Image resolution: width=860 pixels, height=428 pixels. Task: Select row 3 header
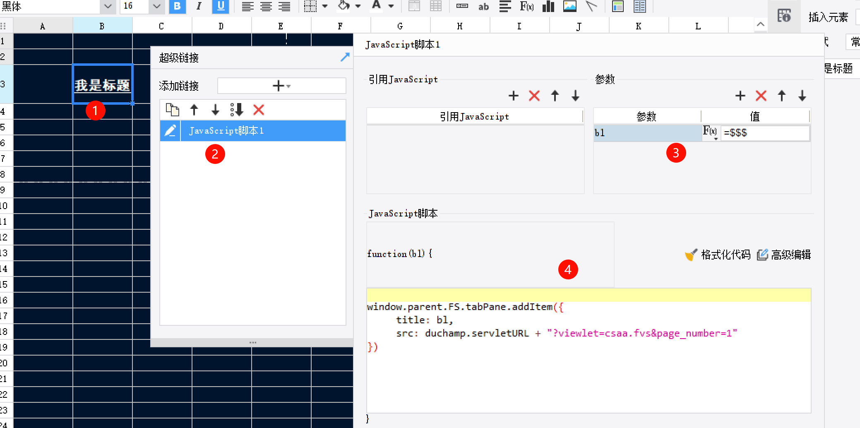click(x=6, y=84)
